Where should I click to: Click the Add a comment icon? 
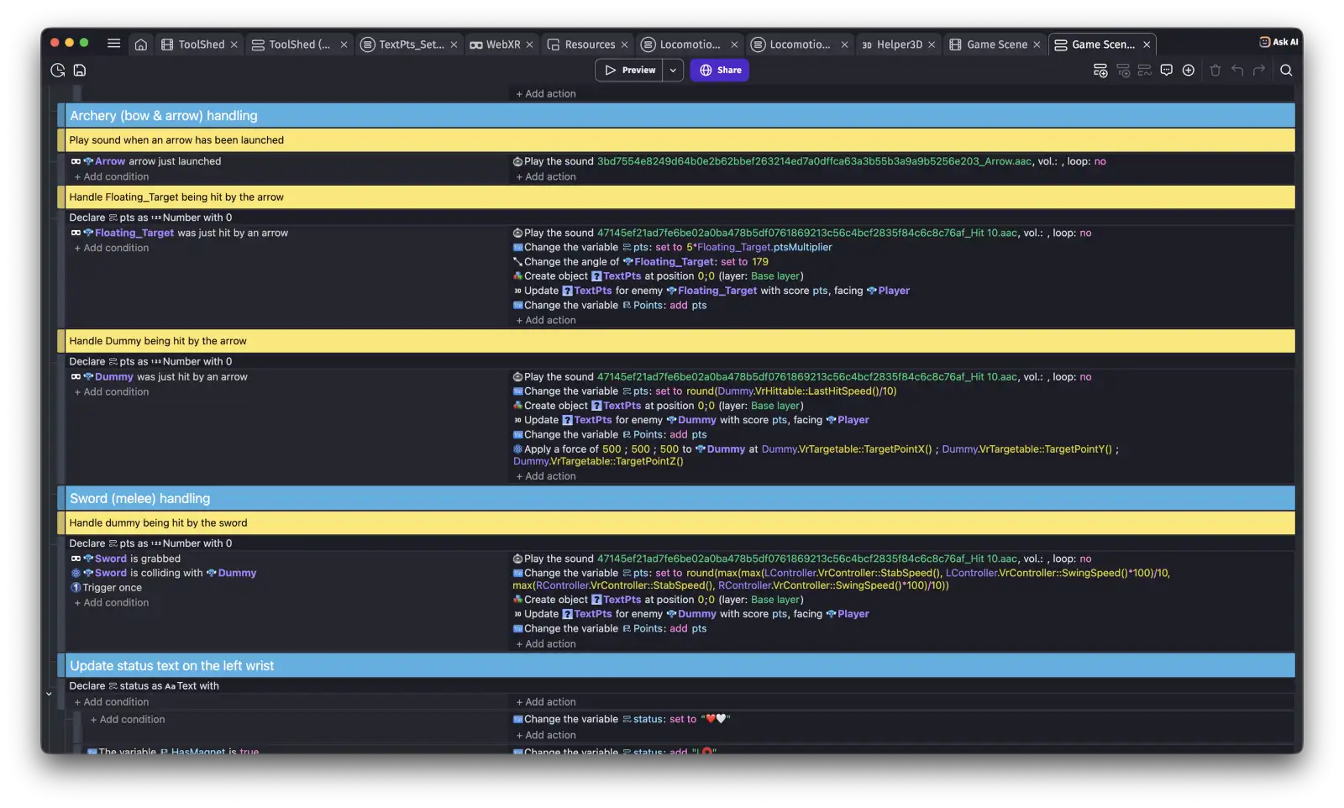(1166, 71)
